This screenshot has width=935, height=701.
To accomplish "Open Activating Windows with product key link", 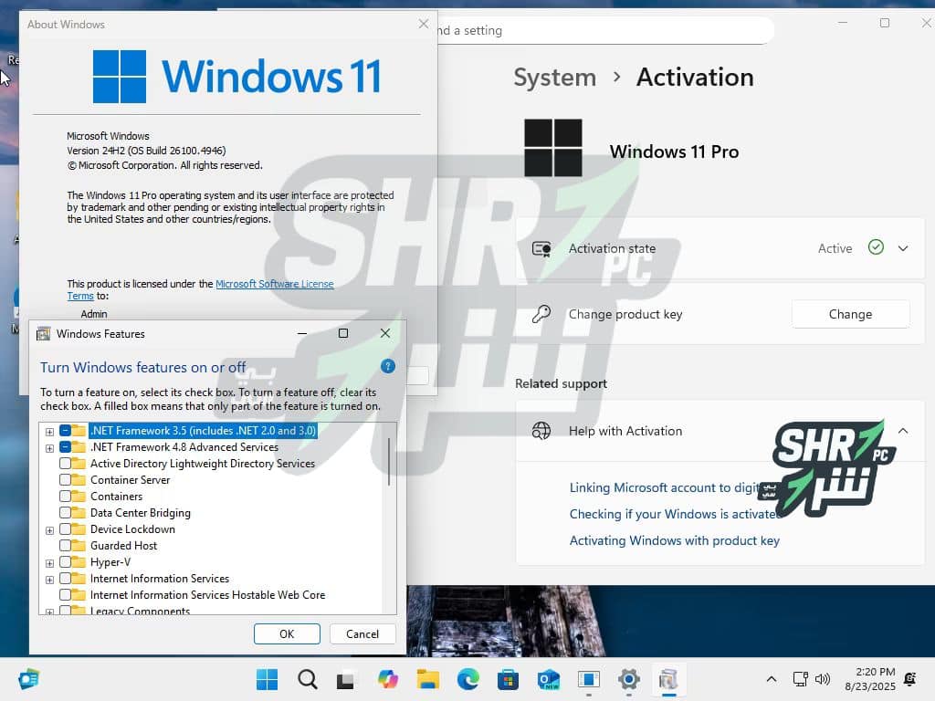I will tap(675, 540).
